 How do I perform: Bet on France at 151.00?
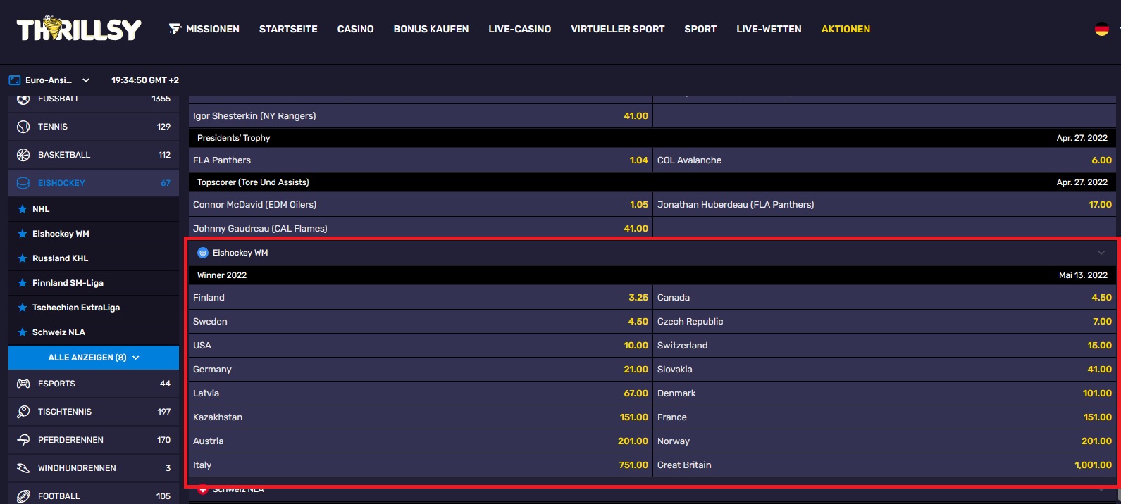(884, 417)
